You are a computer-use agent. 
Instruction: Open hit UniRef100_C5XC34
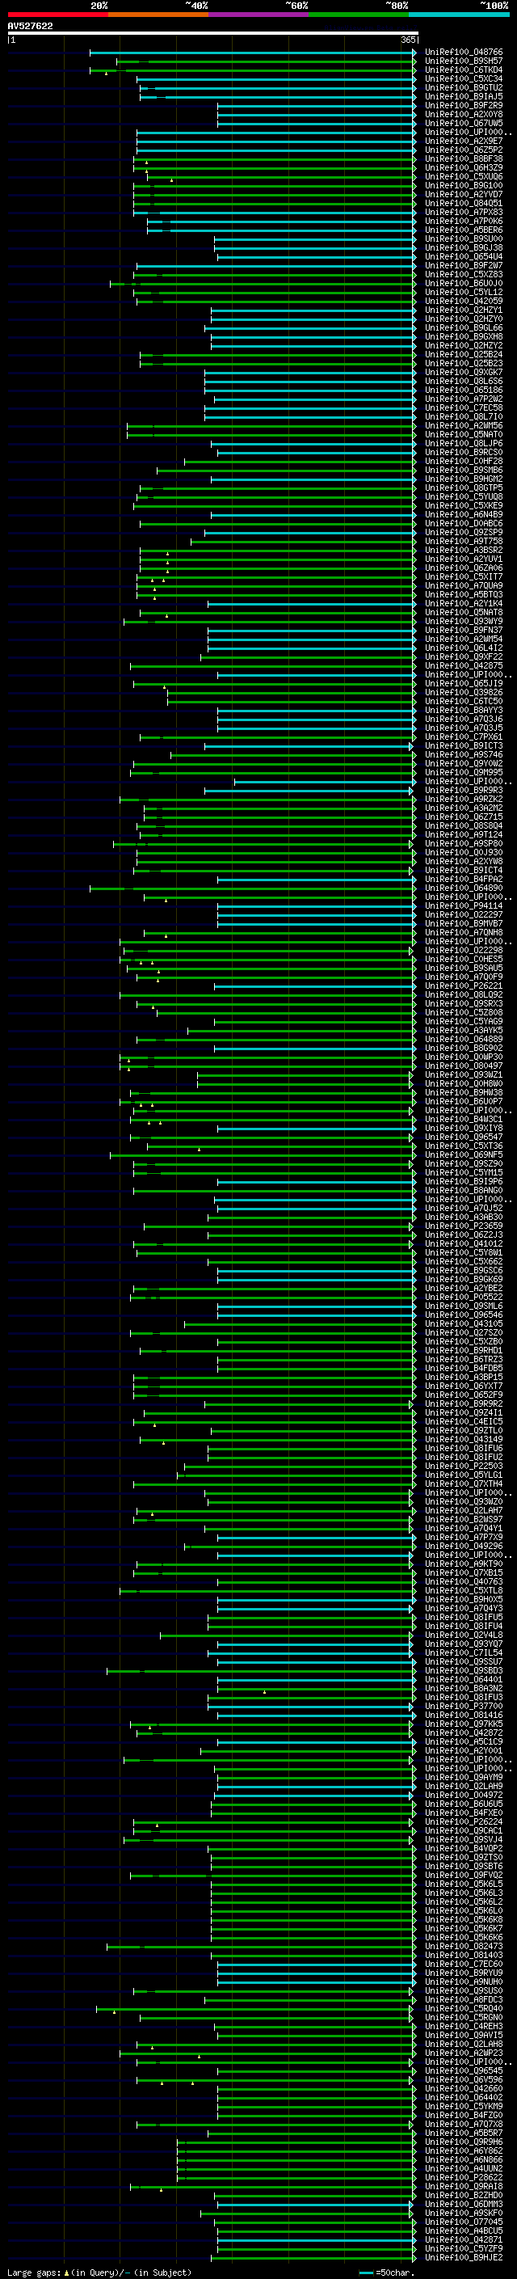coord(463,78)
